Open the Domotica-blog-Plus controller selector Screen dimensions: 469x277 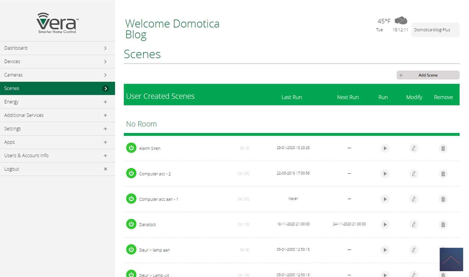tap(435, 30)
